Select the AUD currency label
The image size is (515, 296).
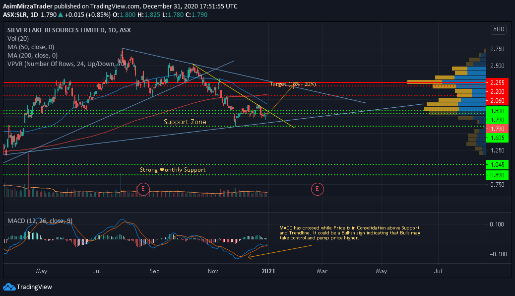(x=499, y=29)
